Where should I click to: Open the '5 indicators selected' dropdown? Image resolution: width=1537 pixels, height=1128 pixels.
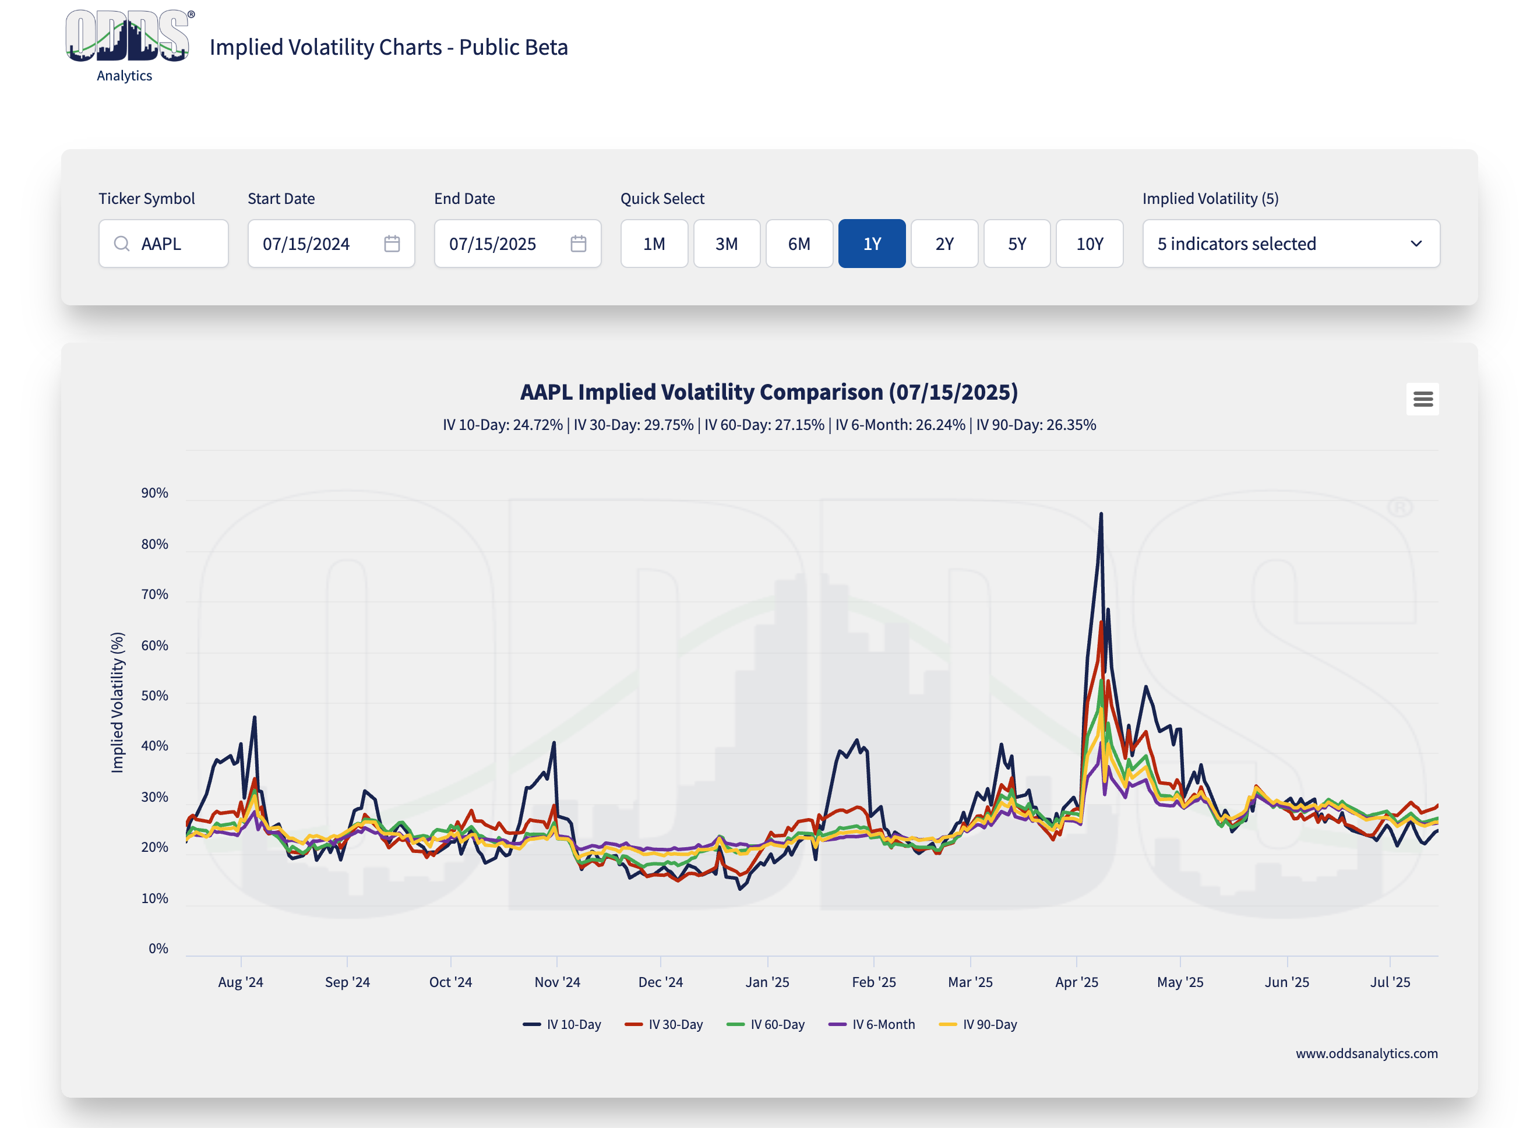point(1291,244)
